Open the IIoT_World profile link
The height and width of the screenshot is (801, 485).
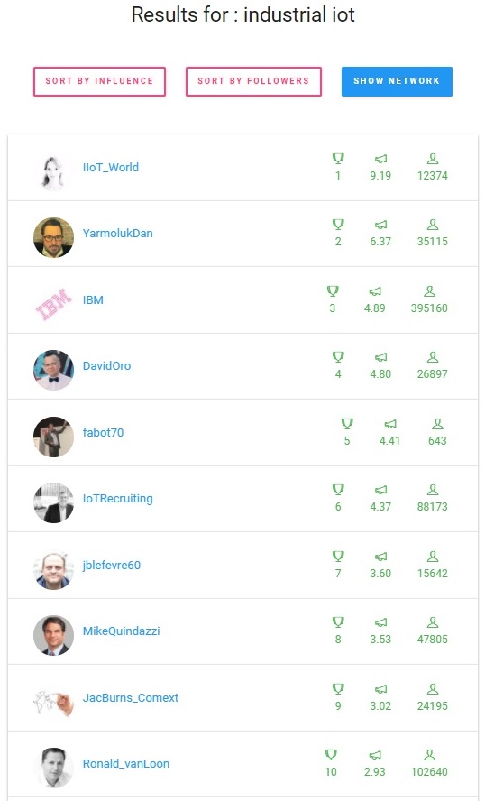tap(111, 167)
